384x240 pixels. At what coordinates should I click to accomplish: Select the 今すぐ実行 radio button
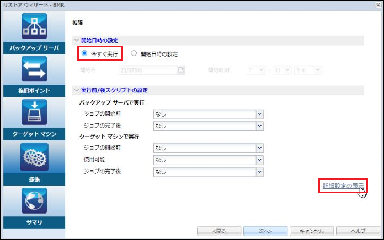tap(84, 53)
